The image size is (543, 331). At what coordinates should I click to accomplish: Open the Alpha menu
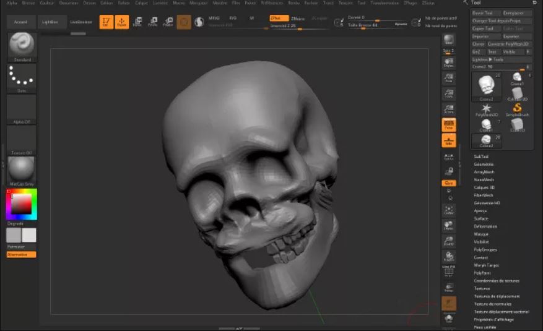coord(12,2)
